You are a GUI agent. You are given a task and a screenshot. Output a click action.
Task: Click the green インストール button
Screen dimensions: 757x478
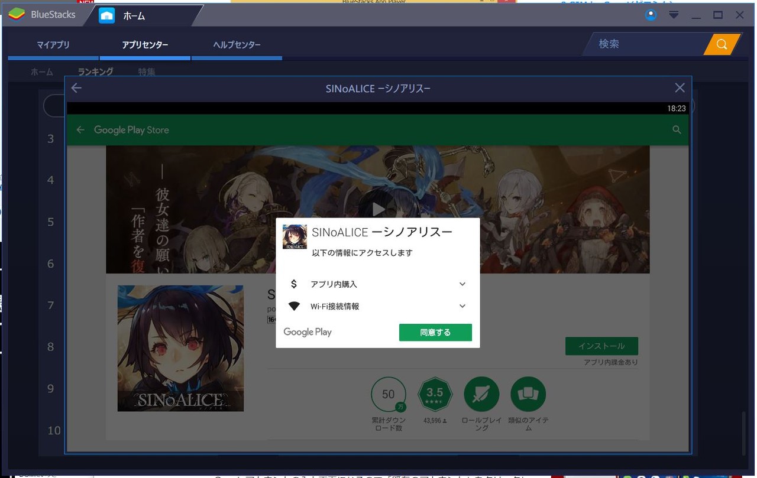[601, 346]
